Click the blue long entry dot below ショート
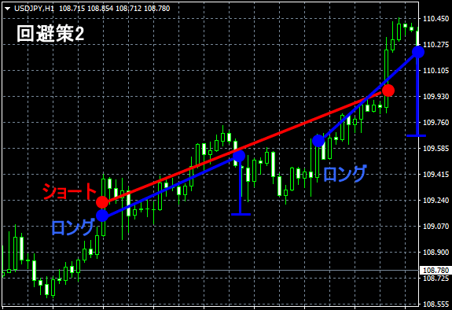This screenshot has height=310, width=452. [102, 216]
